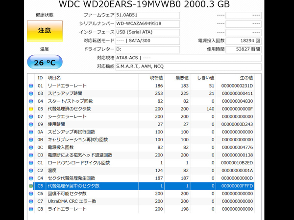Click the blue status icon for ID C2
294x220 pixels.
click(31, 171)
